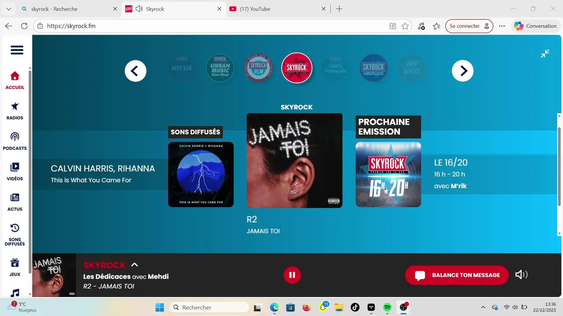
Task: Close the YouTube tab
Action: pos(323,9)
